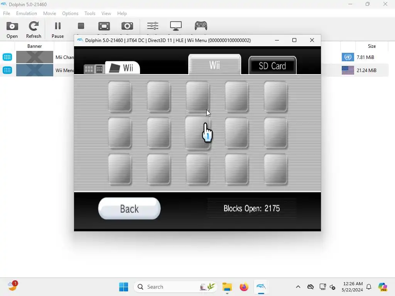Image resolution: width=395 pixels, height=296 pixels.
Task: Click the OneDrive cloud tray icon
Action: pyautogui.click(x=311, y=287)
